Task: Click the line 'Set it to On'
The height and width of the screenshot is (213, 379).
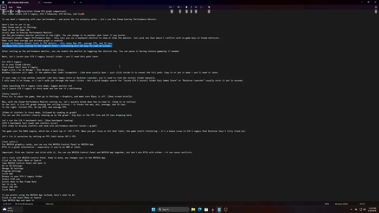Action: click(x=9, y=184)
